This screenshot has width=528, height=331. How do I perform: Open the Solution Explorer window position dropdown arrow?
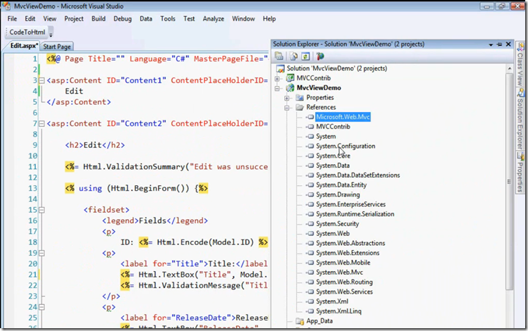(491, 45)
